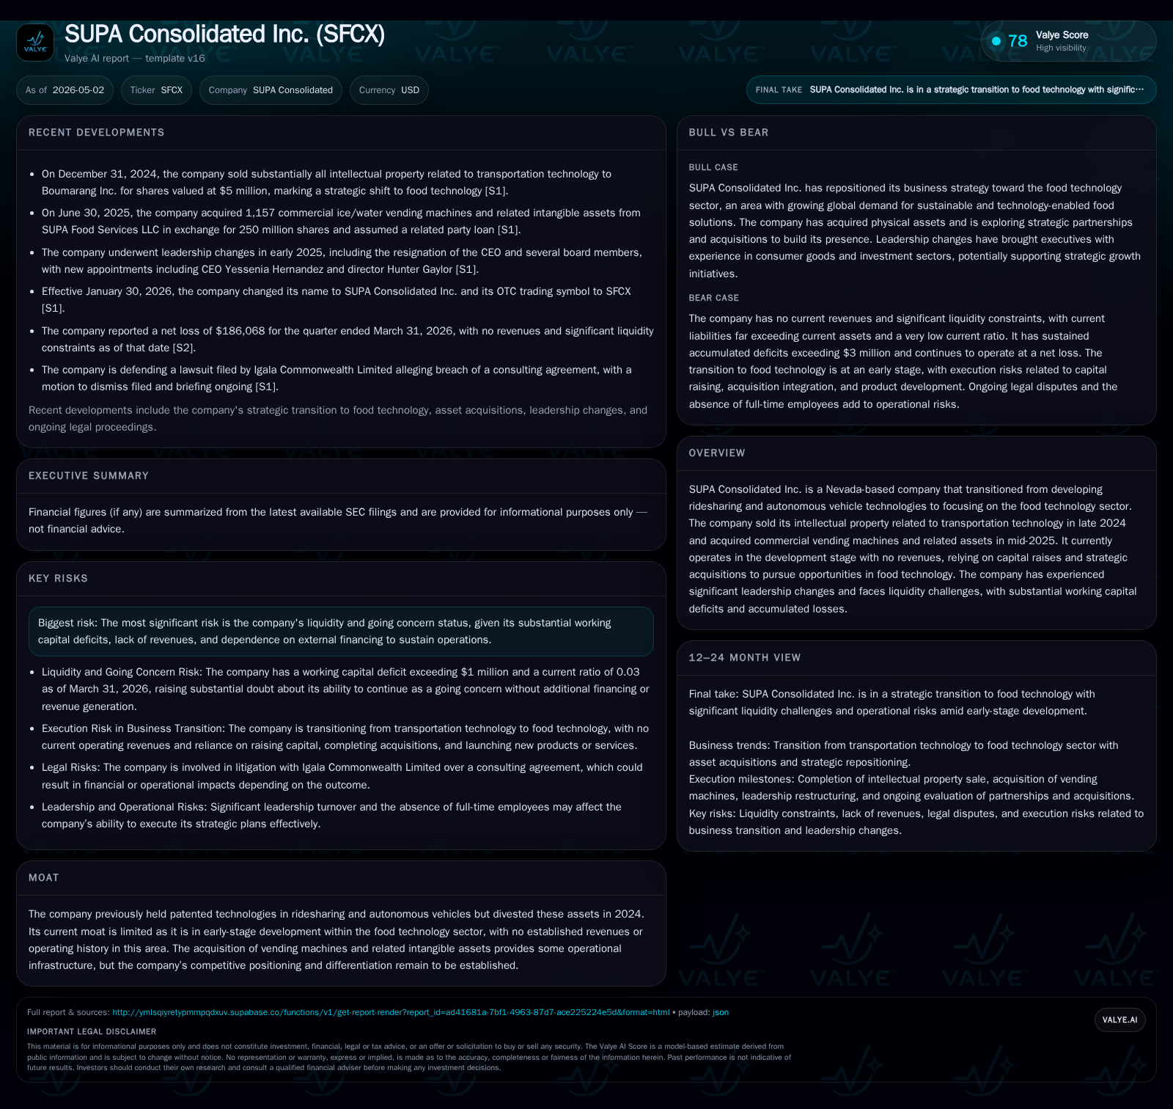This screenshot has height=1109, width=1173.
Task: Click the SUPA Consolidated Inc. (SFCX) title
Action: tap(224, 34)
